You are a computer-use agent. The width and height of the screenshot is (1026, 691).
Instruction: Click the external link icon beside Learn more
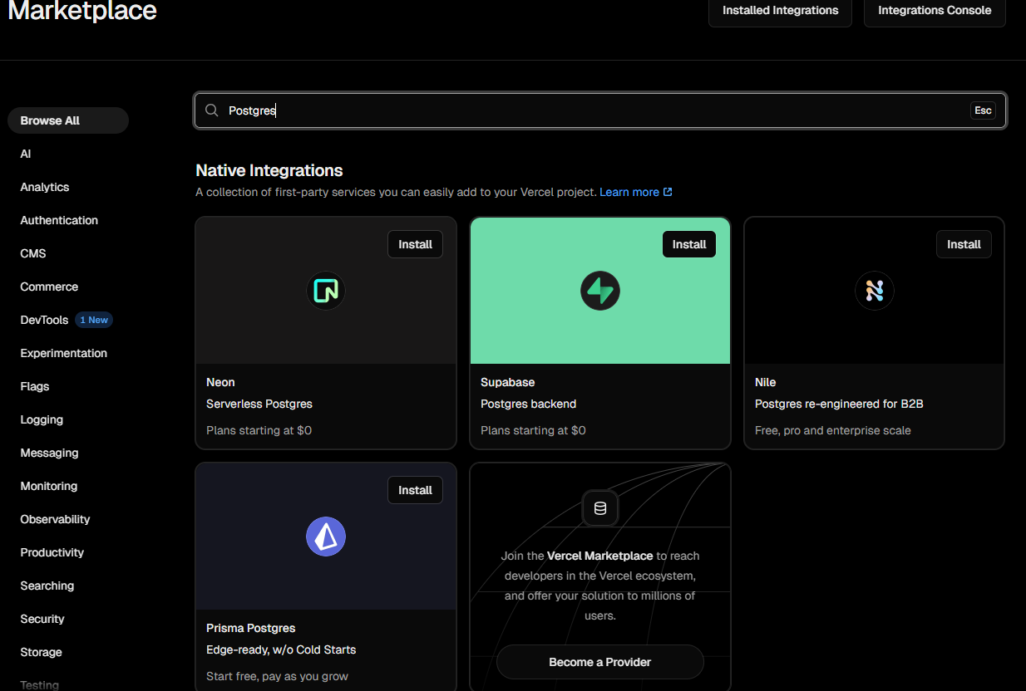668,192
